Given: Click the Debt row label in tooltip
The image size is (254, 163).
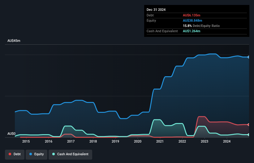Looking at the screenshot, I should pos(150,15).
